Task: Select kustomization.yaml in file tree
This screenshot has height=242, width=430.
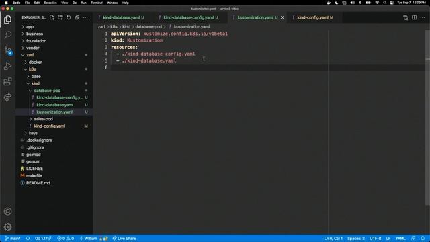Action: point(54,112)
